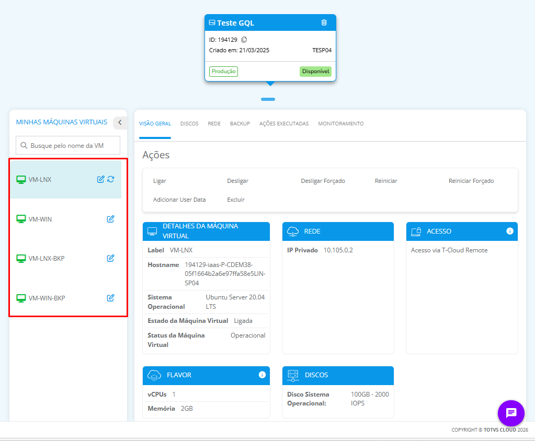The image size is (535, 441).
Task: Open the Rede tab
Action: [x=214, y=124]
